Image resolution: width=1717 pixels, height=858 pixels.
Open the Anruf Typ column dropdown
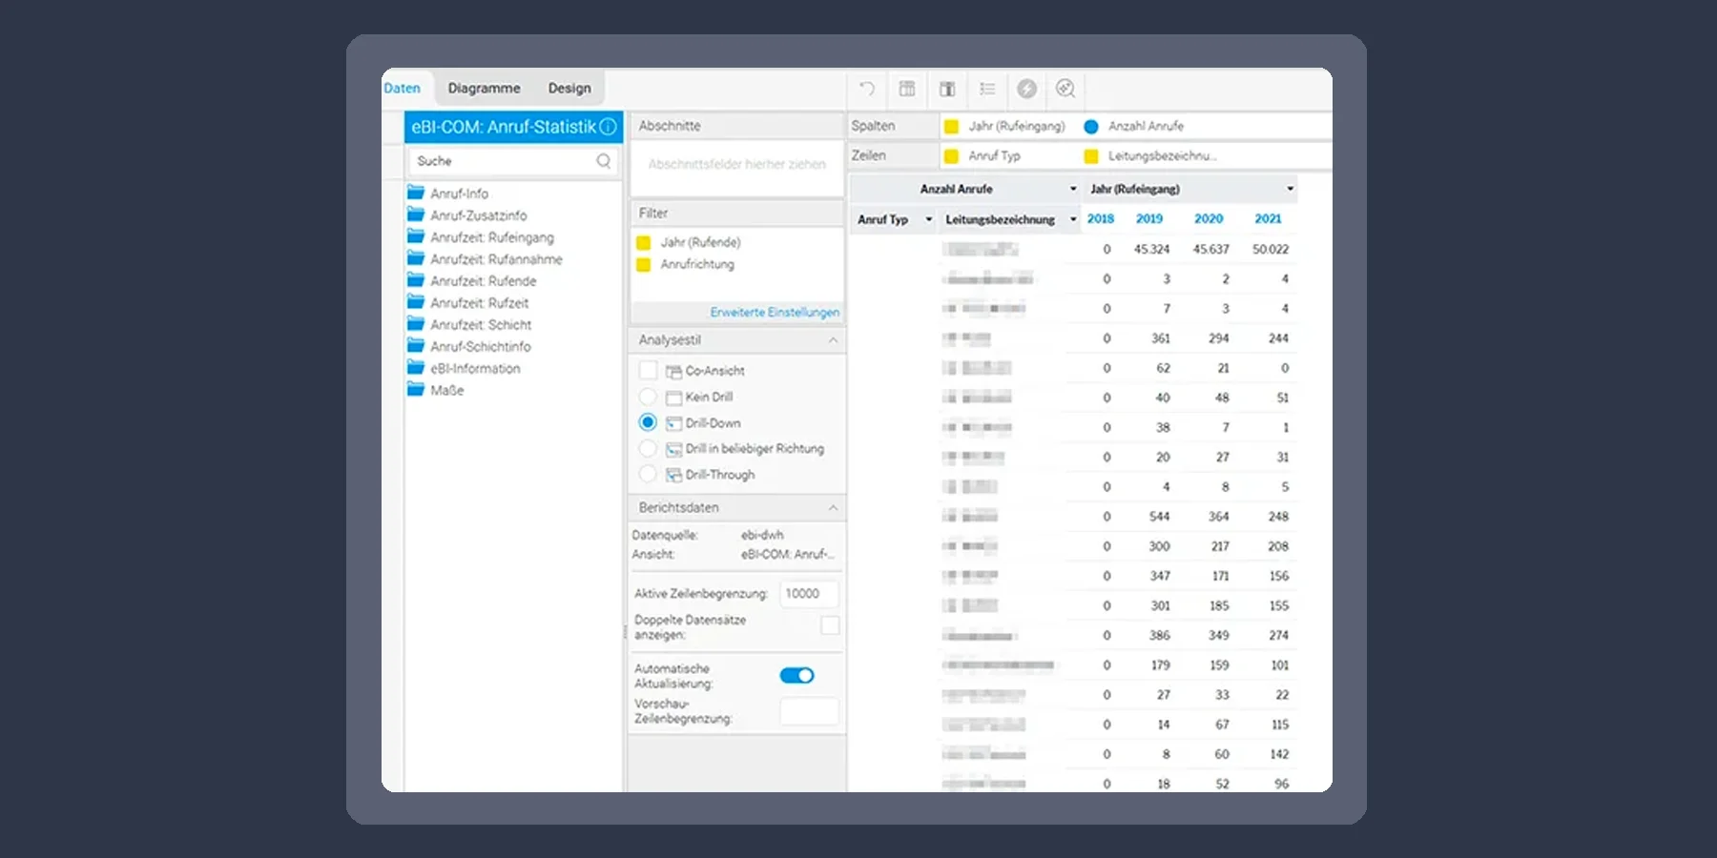point(928,219)
